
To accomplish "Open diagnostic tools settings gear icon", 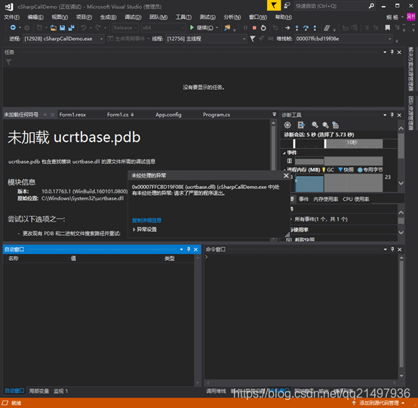I will pos(287,125).
